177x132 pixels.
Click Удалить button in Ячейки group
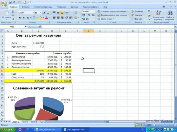[138, 15]
